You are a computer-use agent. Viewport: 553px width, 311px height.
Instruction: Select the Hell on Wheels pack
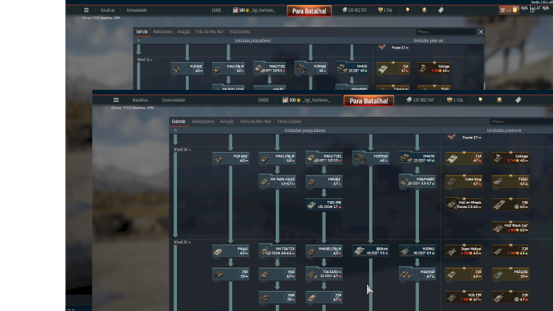464,205
